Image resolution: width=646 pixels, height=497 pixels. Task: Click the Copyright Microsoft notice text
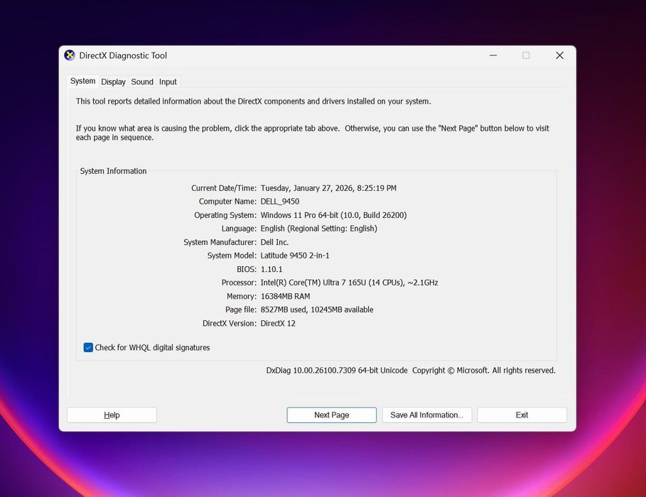click(x=484, y=370)
